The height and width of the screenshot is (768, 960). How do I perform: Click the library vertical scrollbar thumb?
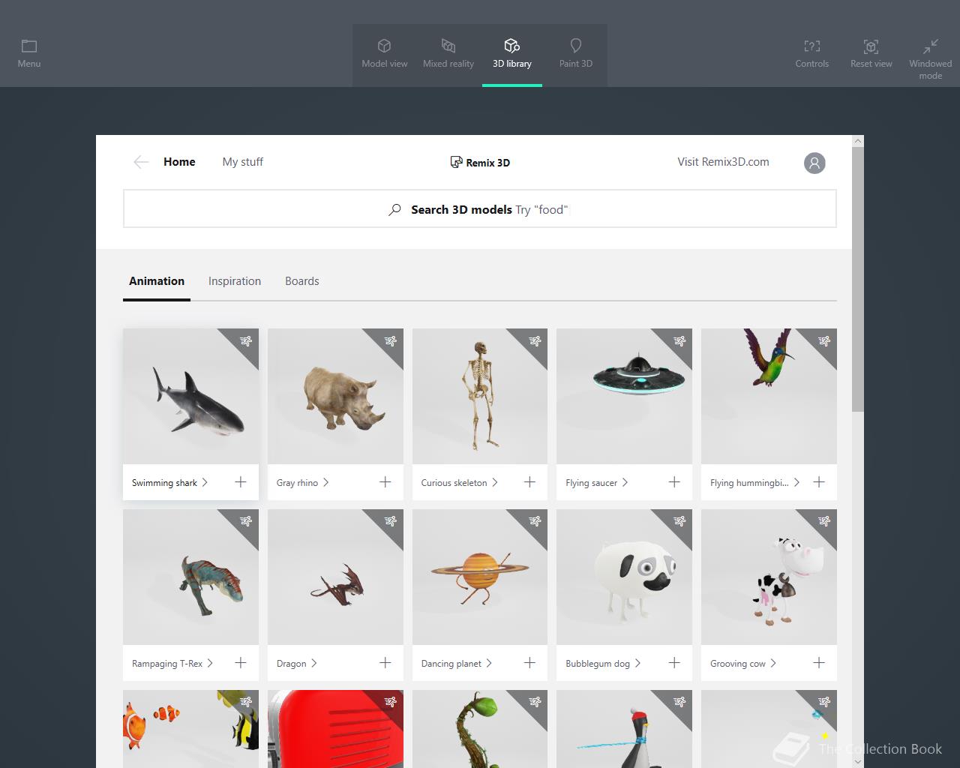[858, 278]
